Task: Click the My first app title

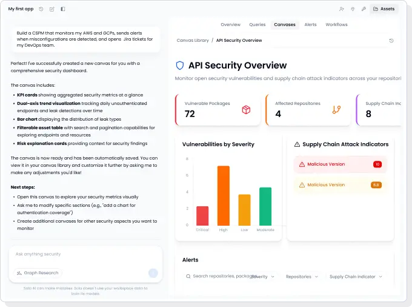Action: coord(21,9)
